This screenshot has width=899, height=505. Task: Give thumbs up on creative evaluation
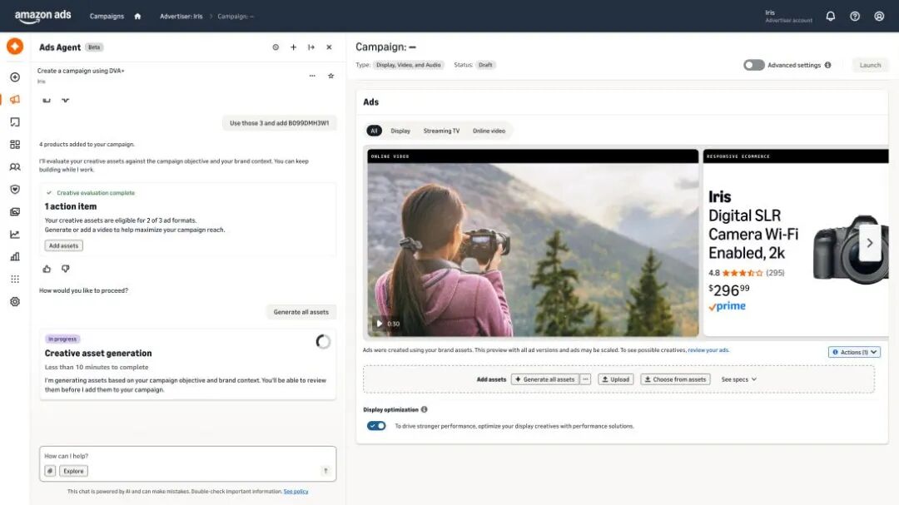(47, 268)
